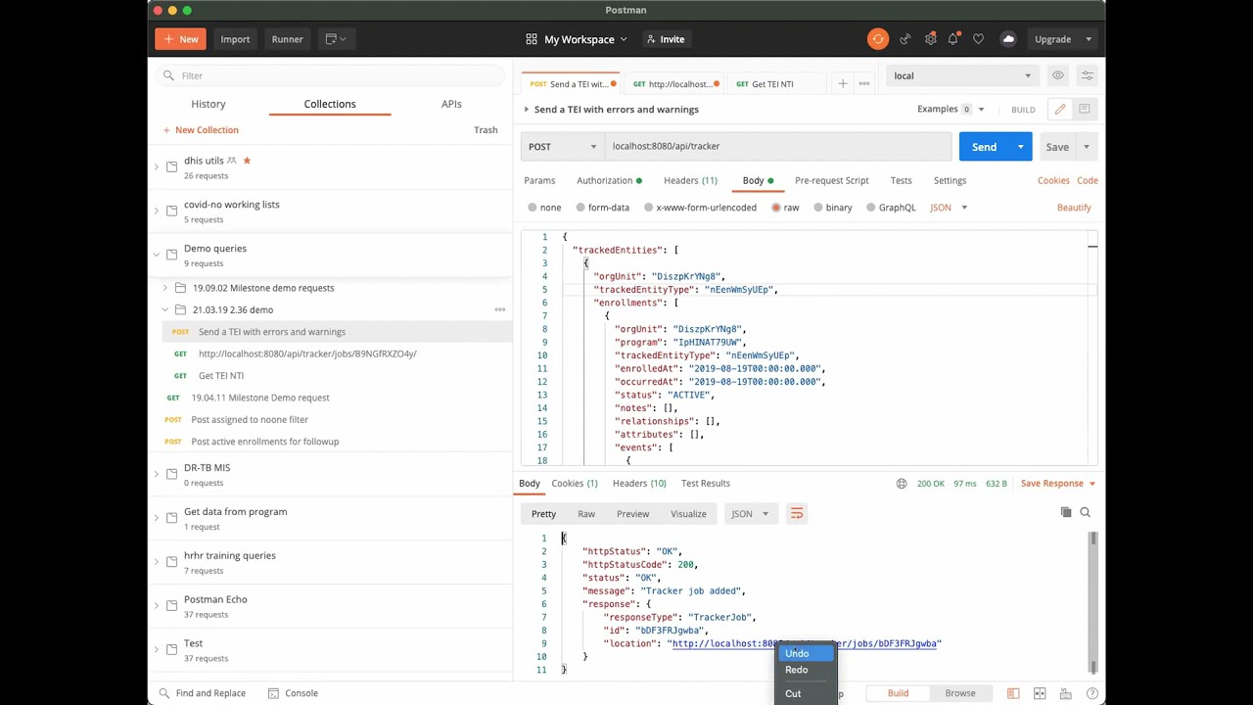1253x705 pixels.
Task: Search in response with magnifier icon
Action: [x=1085, y=512]
